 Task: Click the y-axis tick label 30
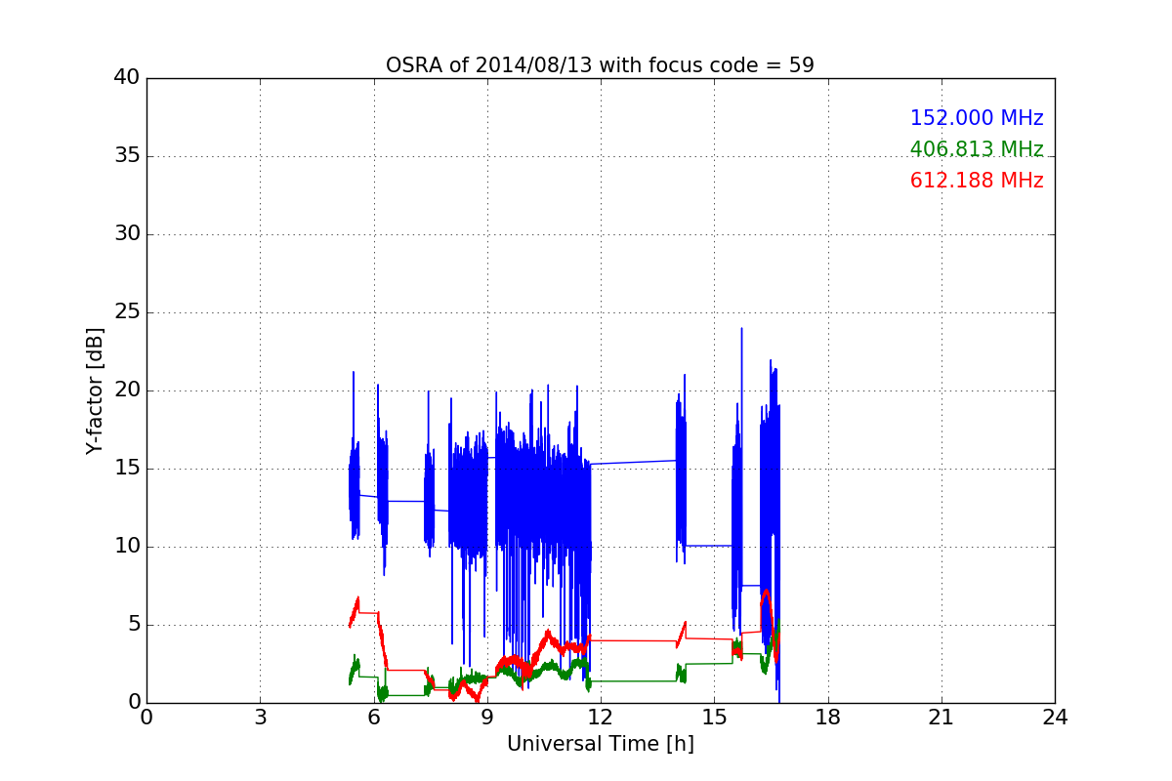(x=127, y=234)
